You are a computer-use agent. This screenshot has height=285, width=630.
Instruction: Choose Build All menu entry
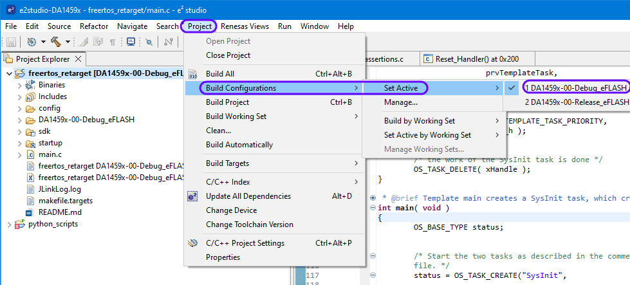pos(274,74)
